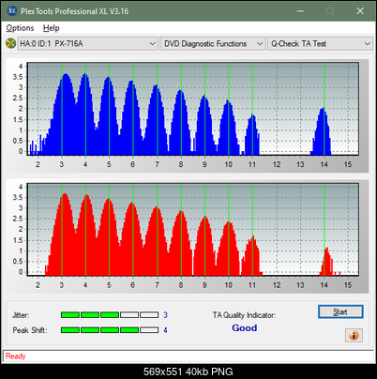Click the PlexTools XL title bar icon
This screenshot has width=377, height=379.
tap(12, 11)
